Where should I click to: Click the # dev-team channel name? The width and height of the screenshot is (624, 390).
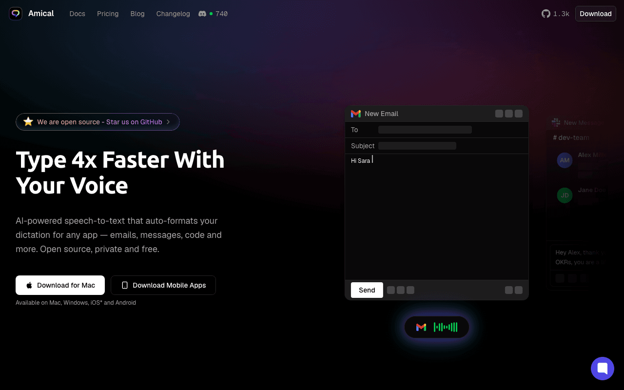(x=571, y=137)
